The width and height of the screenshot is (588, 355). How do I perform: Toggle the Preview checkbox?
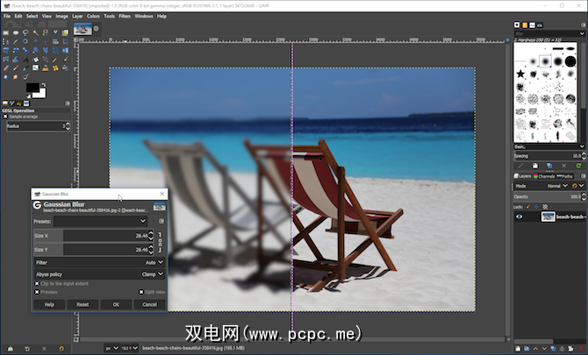tap(37, 292)
